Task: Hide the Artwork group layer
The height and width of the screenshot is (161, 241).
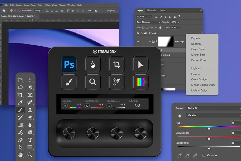Action: 138,33
